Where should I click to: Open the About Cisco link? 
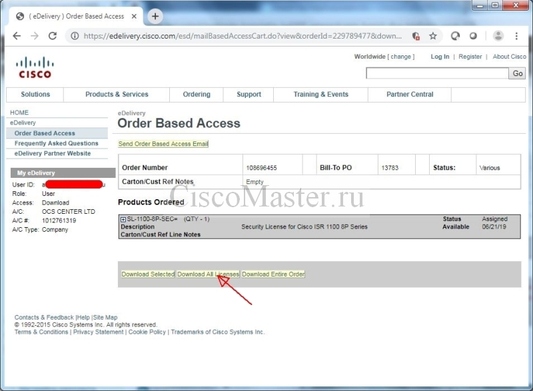(509, 57)
